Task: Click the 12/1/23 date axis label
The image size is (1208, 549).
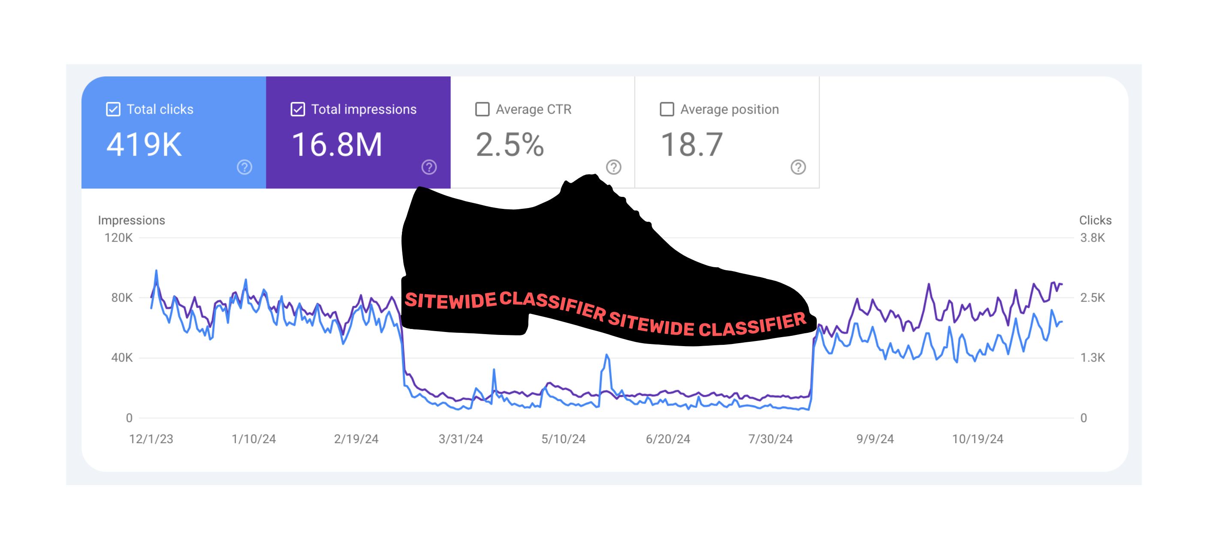Action: tap(151, 439)
